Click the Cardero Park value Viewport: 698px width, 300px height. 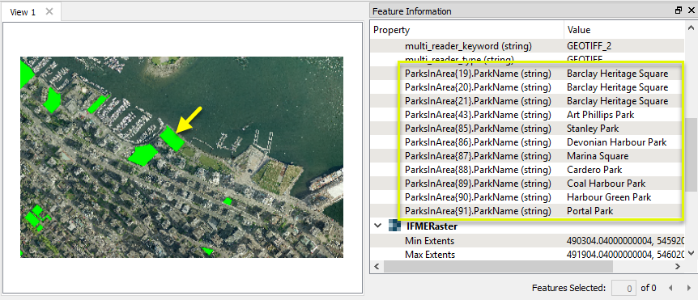594,170
